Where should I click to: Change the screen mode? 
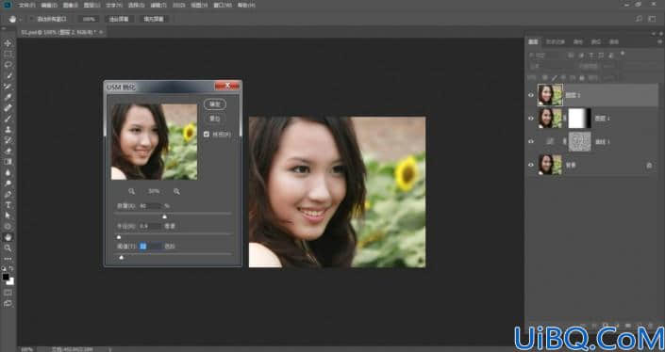[x=8, y=303]
